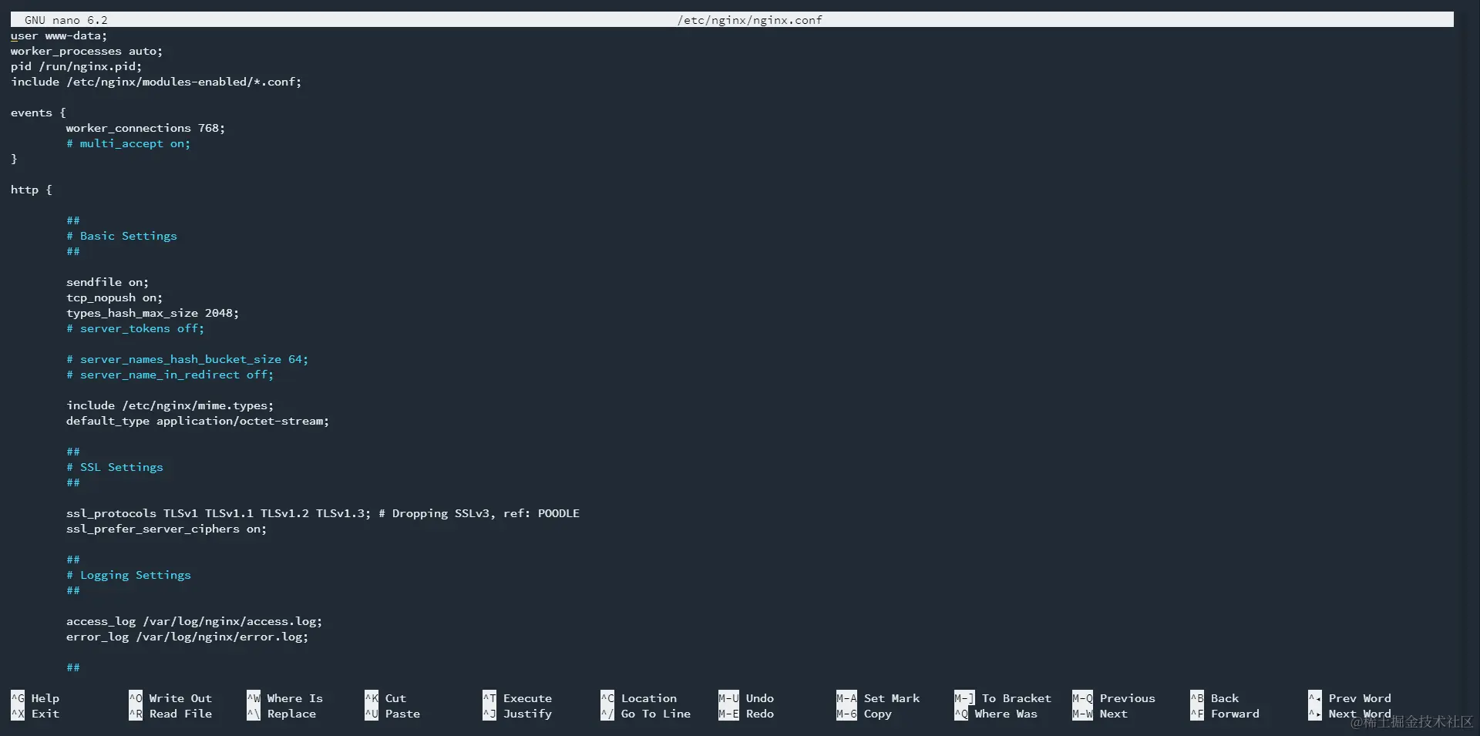
Task: Click the '# server_tokens off;' comment
Action: point(136,328)
